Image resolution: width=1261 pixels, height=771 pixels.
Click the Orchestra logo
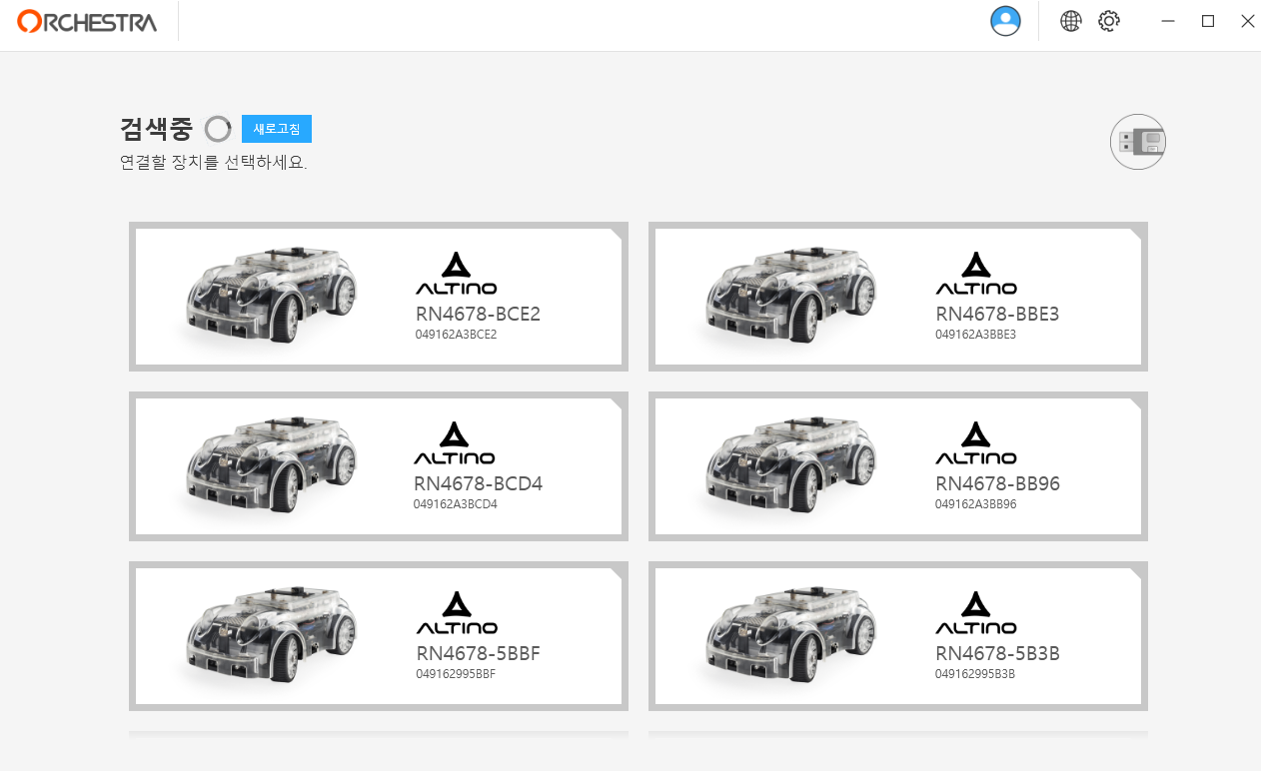pos(87,21)
